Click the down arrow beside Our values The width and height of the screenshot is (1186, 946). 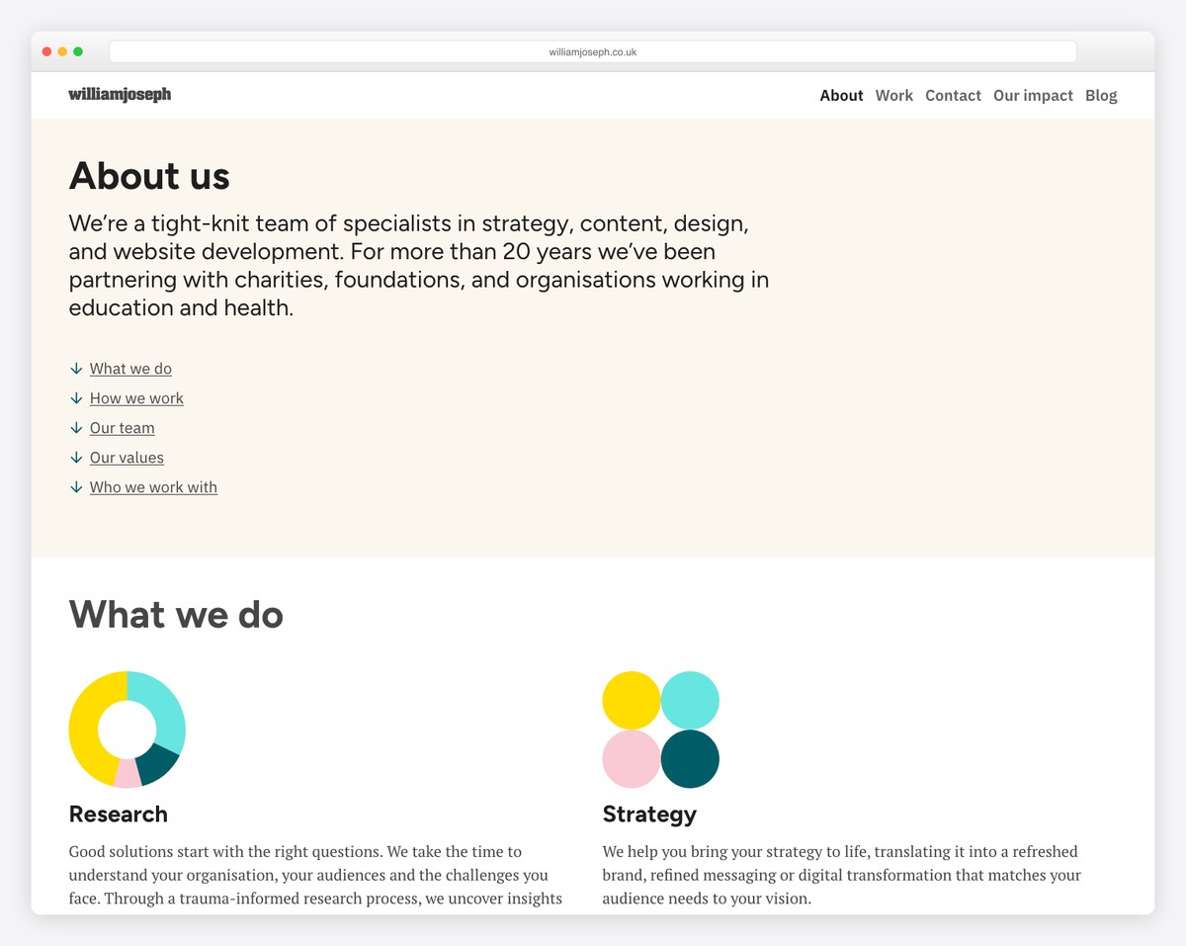76,458
